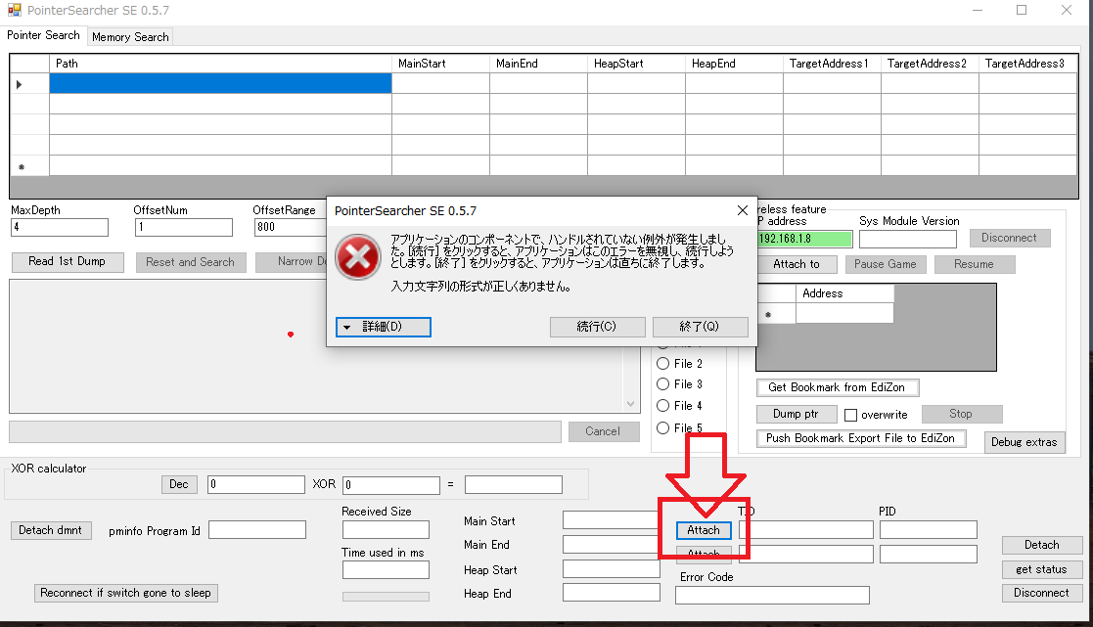The height and width of the screenshot is (627, 1093).
Task: Click the Reset and Search button
Action: 190,262
